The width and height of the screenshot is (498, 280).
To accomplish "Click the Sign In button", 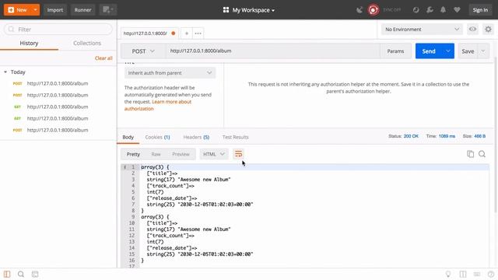I will click(480, 10).
